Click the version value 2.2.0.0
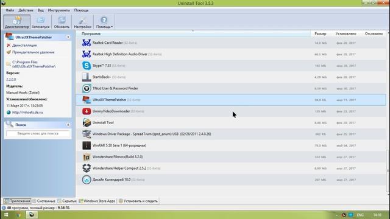390x219 pixels. click(11, 80)
